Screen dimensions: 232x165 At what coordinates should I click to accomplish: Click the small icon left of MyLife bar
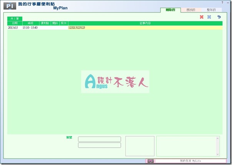click(x=150, y=161)
